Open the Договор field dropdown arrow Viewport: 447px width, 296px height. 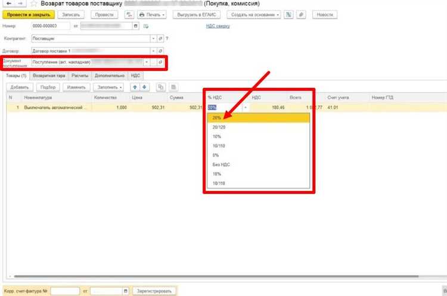153,51
